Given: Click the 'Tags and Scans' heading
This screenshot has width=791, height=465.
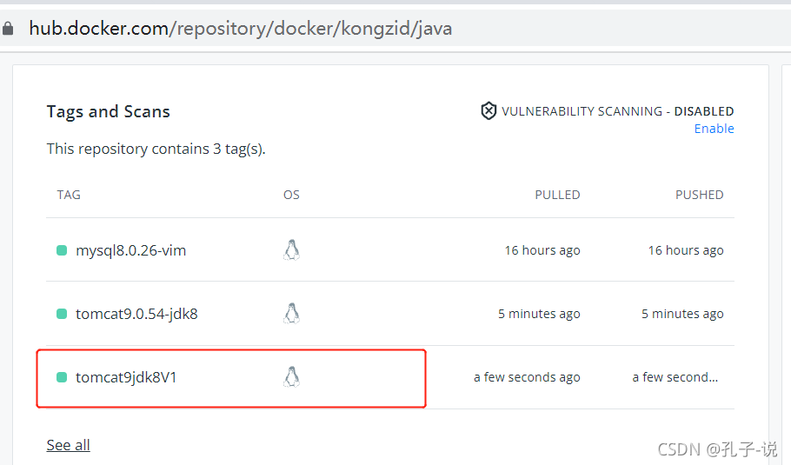Looking at the screenshot, I should [109, 111].
